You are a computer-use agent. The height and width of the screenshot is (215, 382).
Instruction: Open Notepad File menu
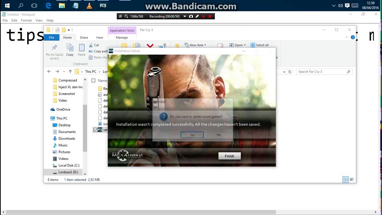(x=5, y=20)
